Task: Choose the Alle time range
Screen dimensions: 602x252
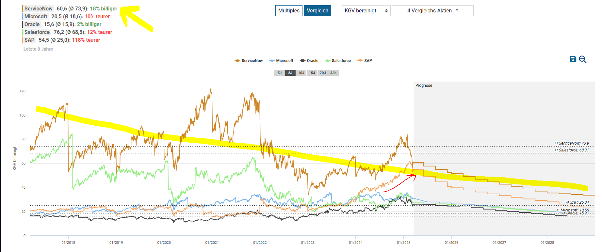Action: [333, 73]
